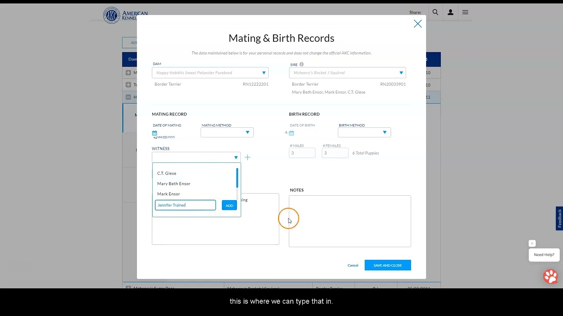Click the Jennifer Trainer name input
563x316 pixels.
(x=185, y=205)
